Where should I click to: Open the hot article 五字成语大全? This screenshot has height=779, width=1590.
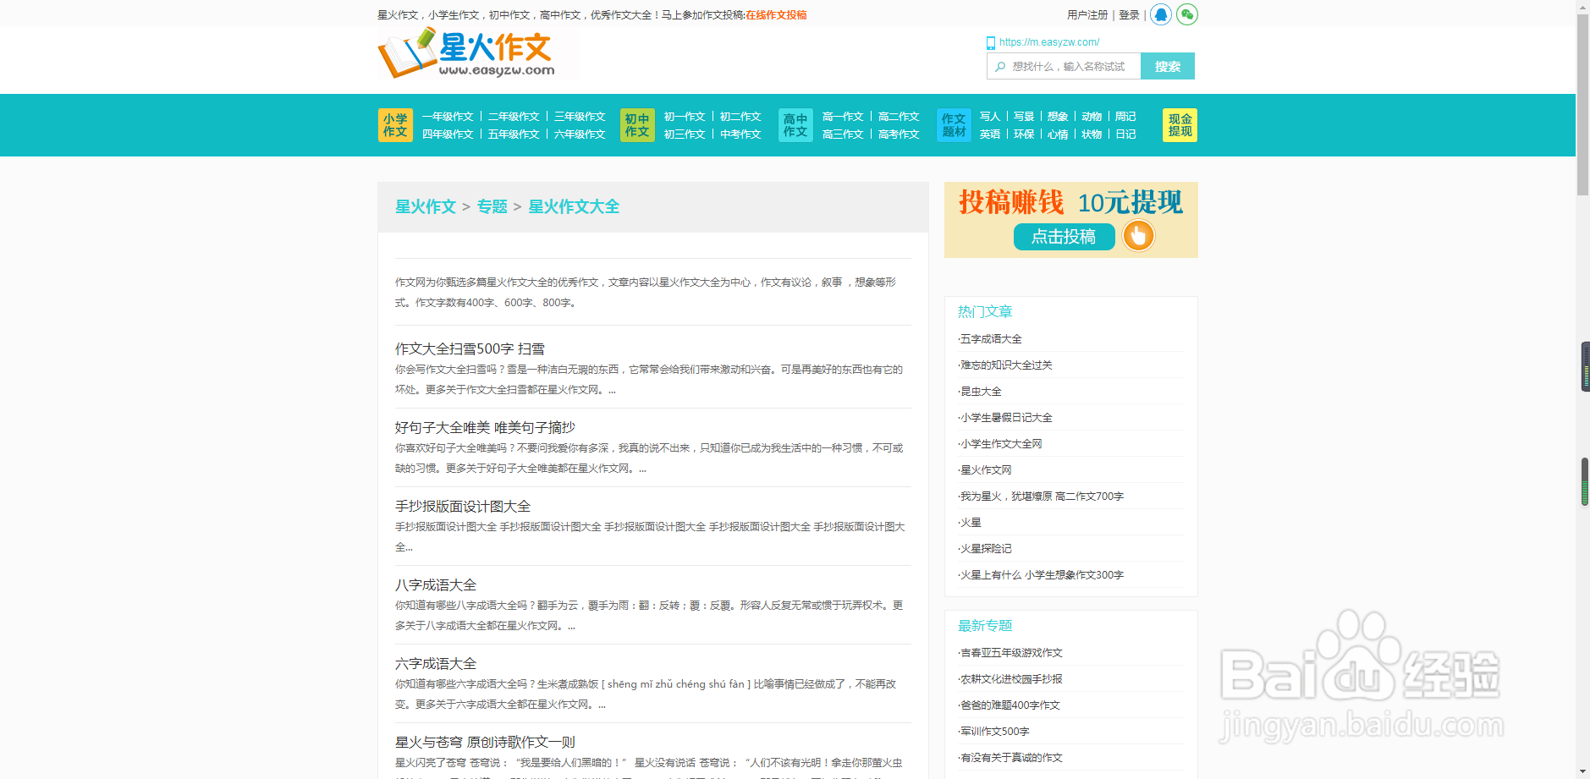point(990,338)
